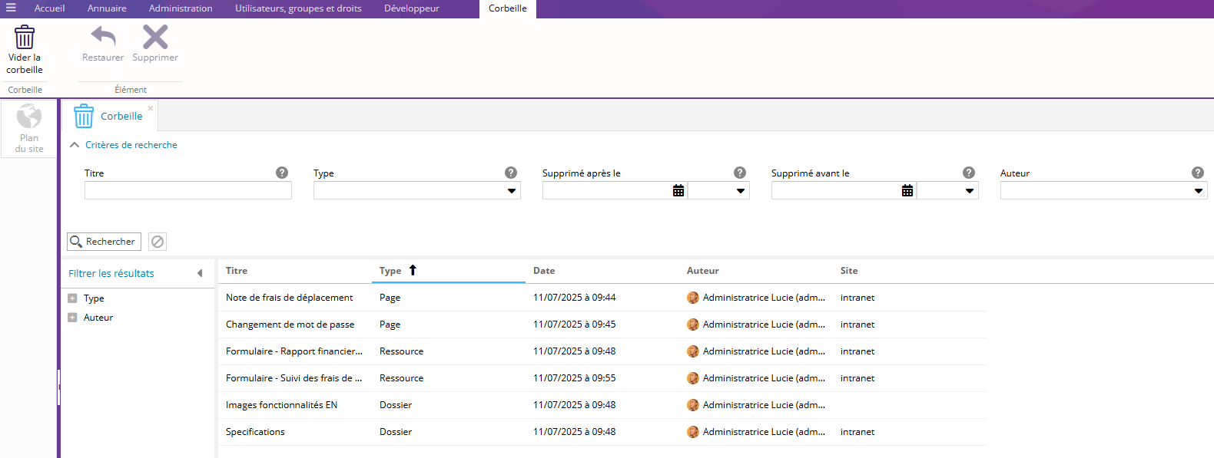Select row Note de frais de déplacement

pyautogui.click(x=602, y=298)
